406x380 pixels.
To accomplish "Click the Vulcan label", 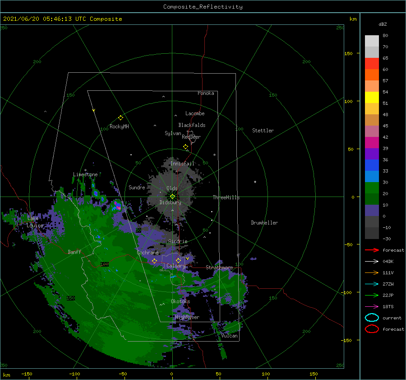I will click(229, 336).
